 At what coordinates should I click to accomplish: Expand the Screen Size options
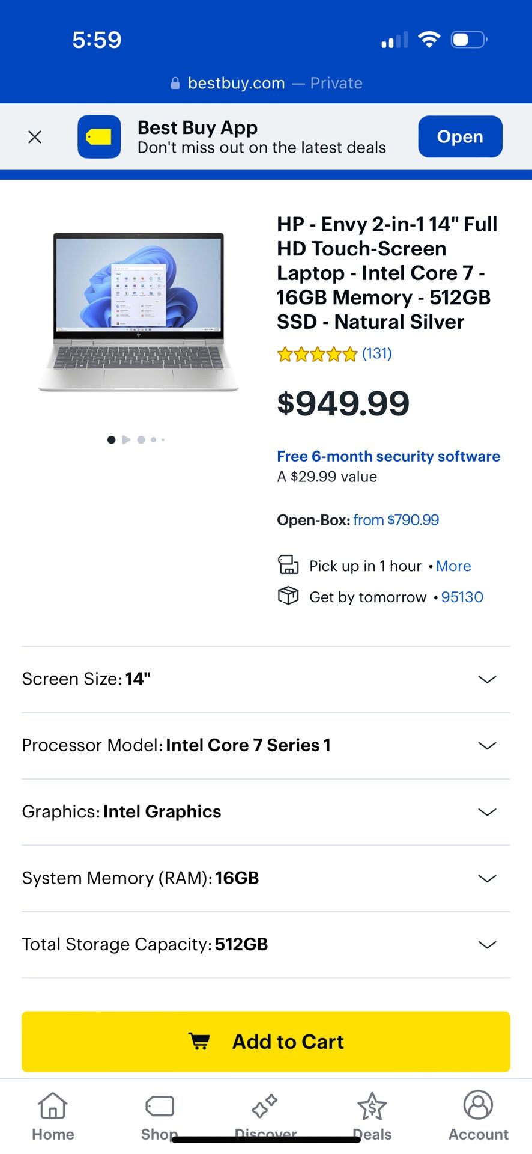[487, 679]
